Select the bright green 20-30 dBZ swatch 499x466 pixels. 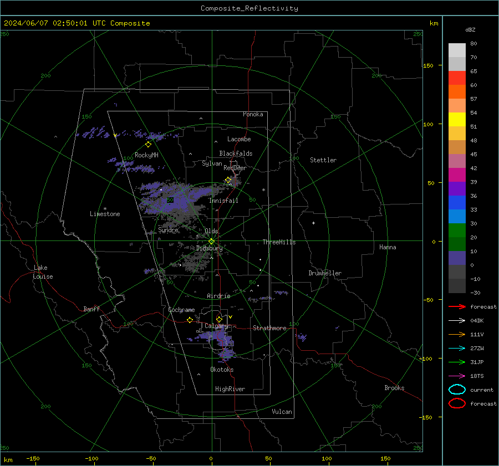457,230
